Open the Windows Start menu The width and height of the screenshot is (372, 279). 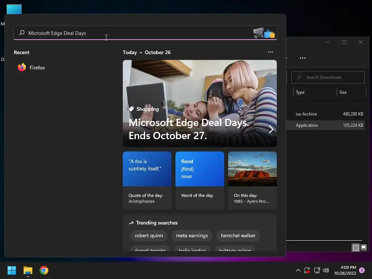tap(12, 270)
